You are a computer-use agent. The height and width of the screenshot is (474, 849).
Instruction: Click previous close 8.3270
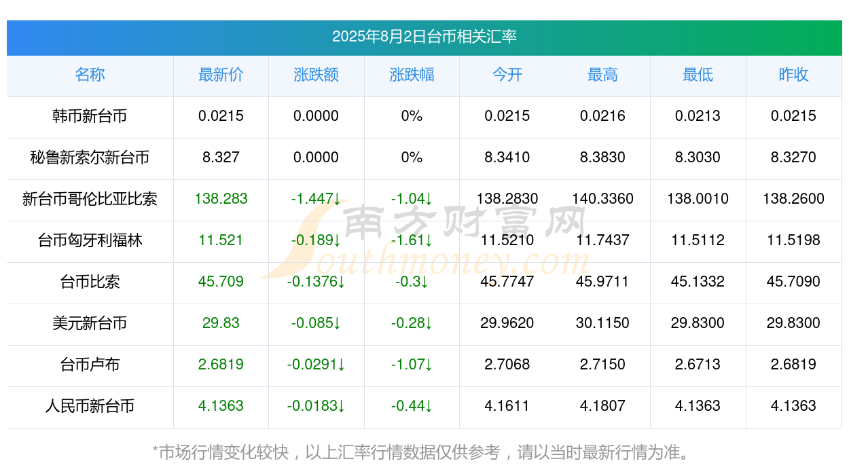[x=793, y=158]
